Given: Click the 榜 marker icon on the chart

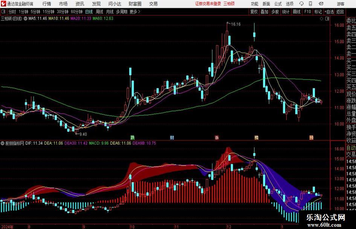Looking at the screenshot, I should tap(256, 137).
